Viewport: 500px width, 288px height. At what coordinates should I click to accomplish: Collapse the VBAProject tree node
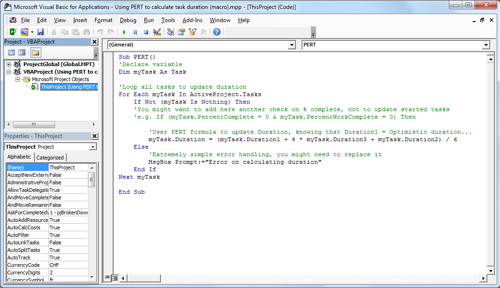[x=9, y=72]
